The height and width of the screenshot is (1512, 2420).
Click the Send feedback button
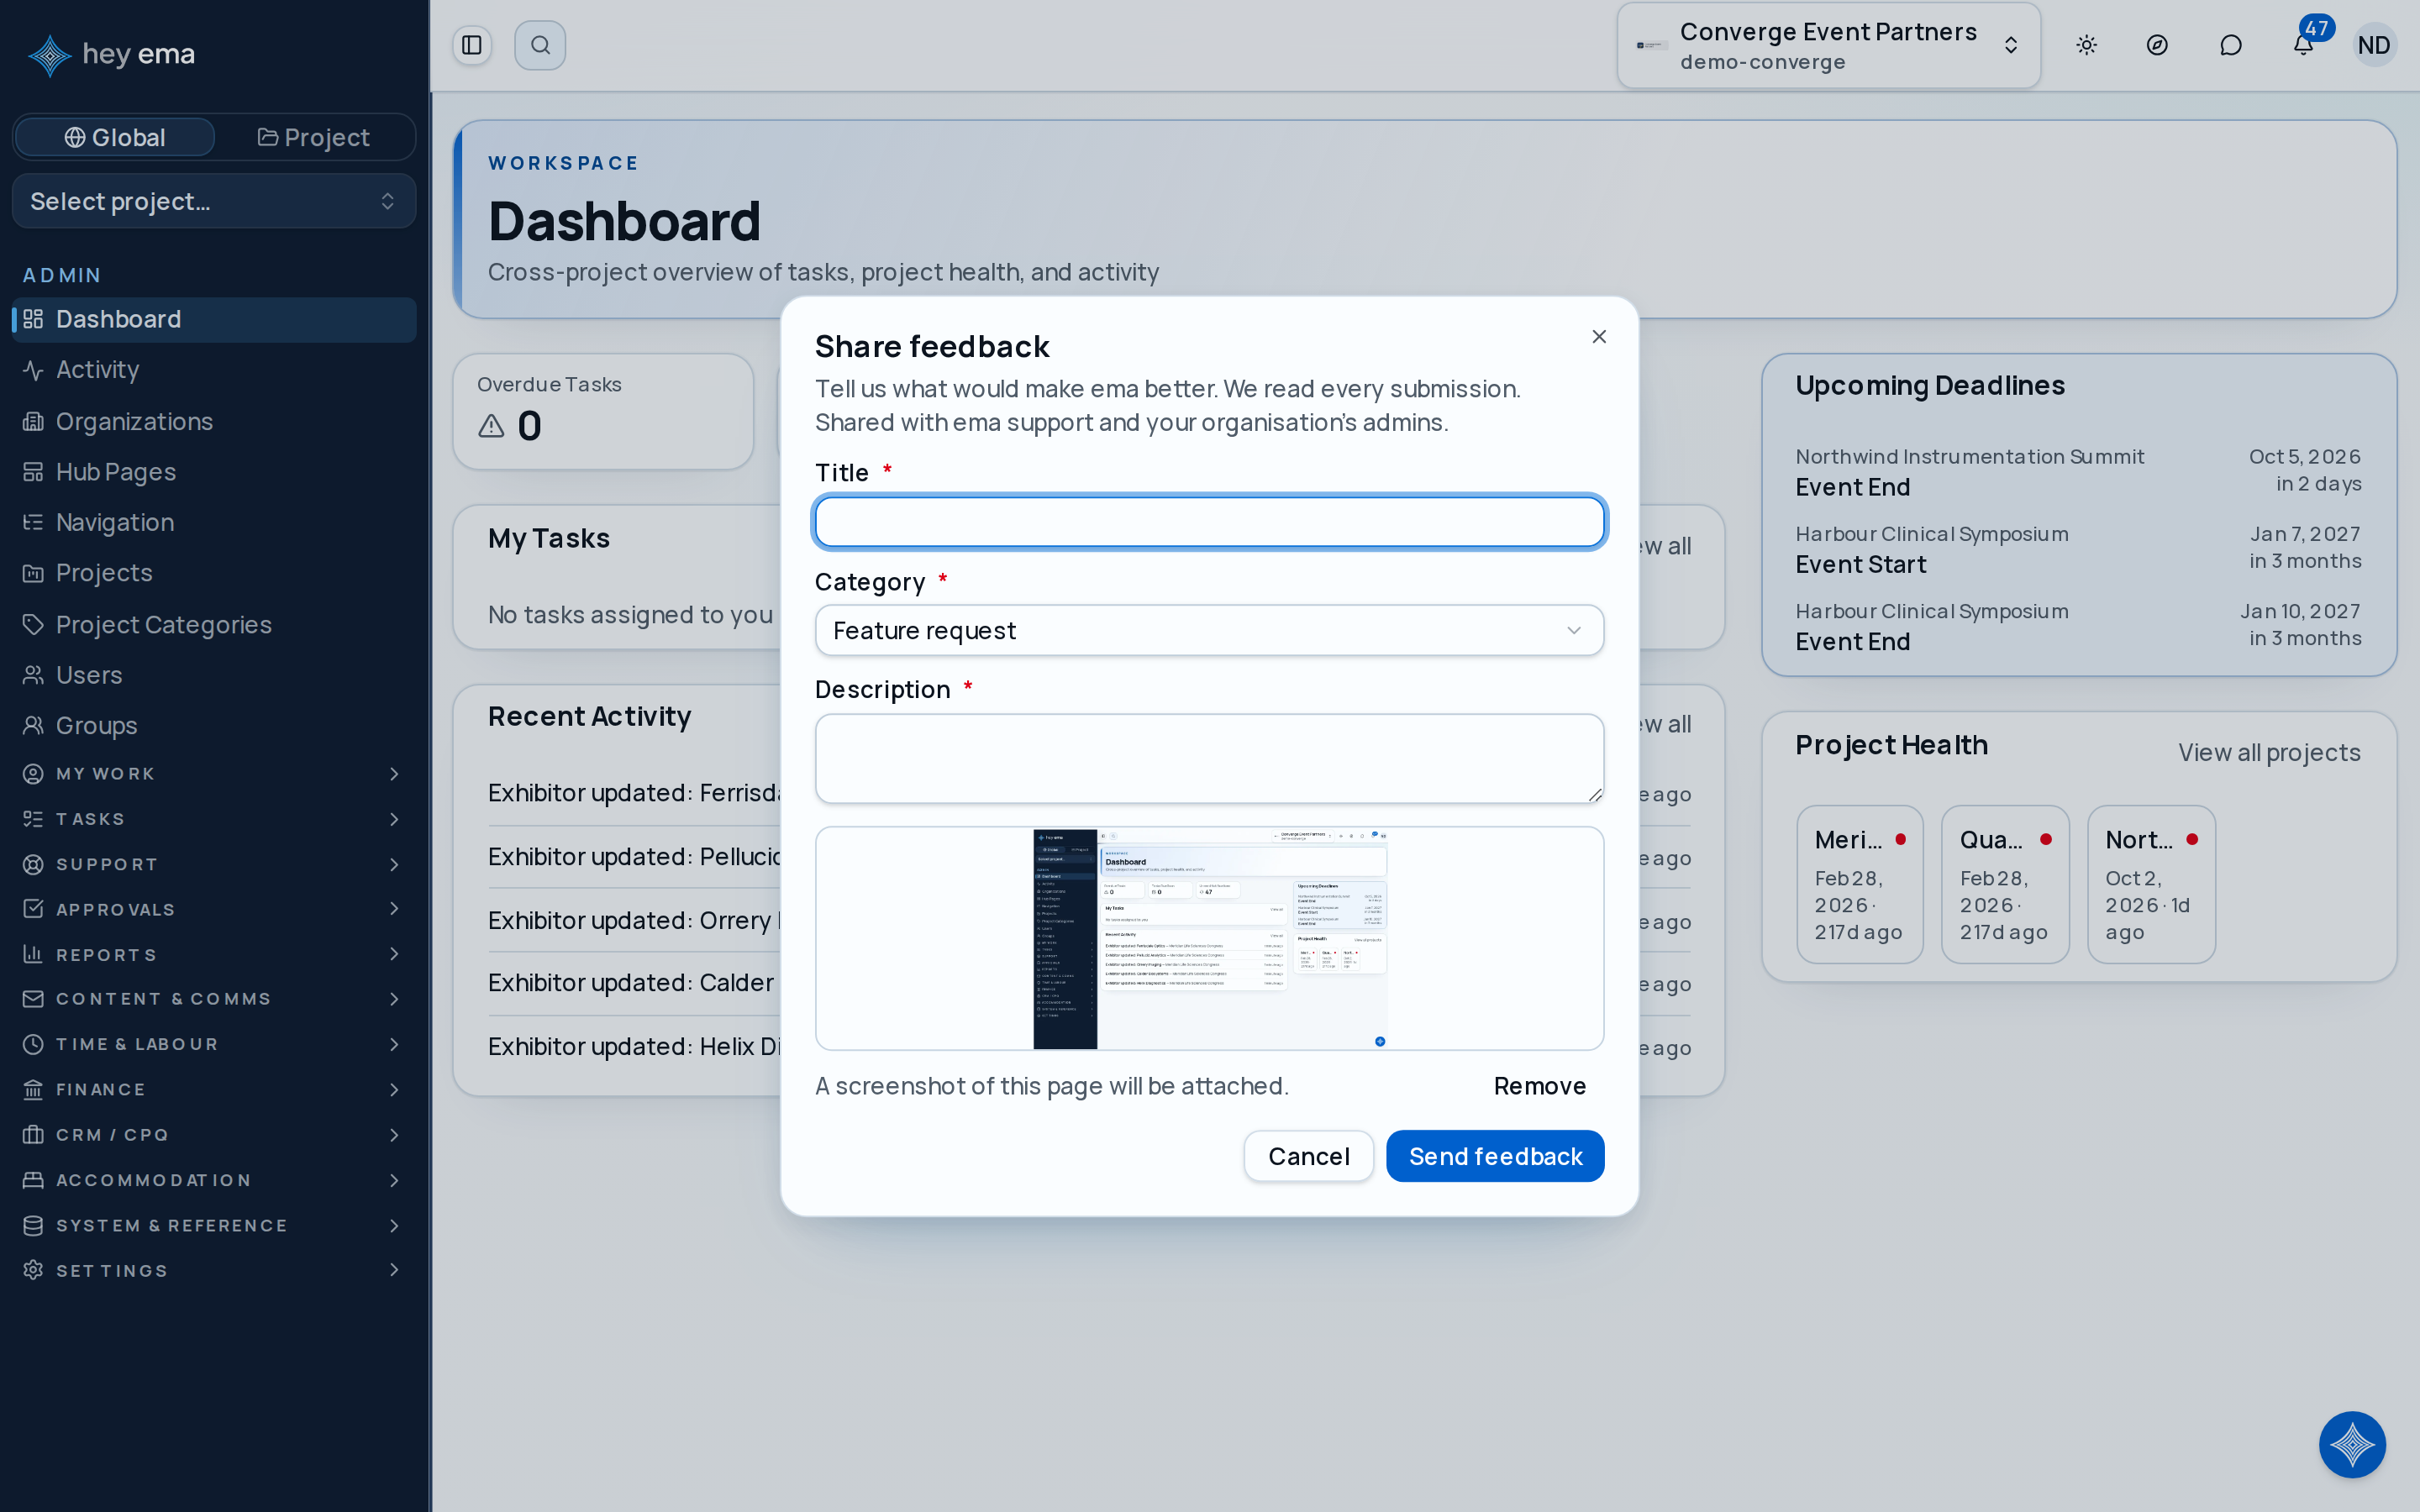click(1495, 1156)
